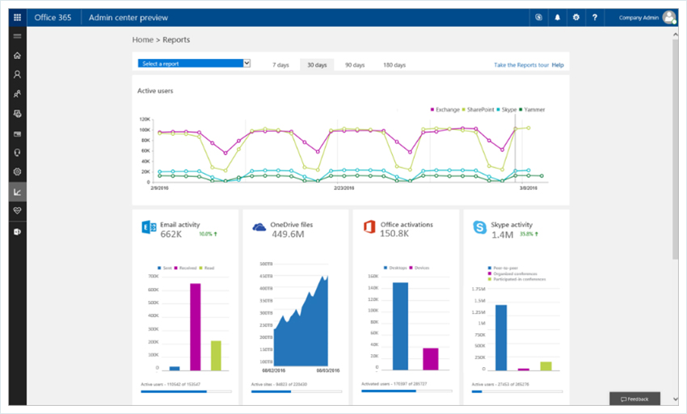Image resolution: width=687 pixels, height=414 pixels.
Task: Toggle the Yammer series in legend
Action: tap(532, 110)
